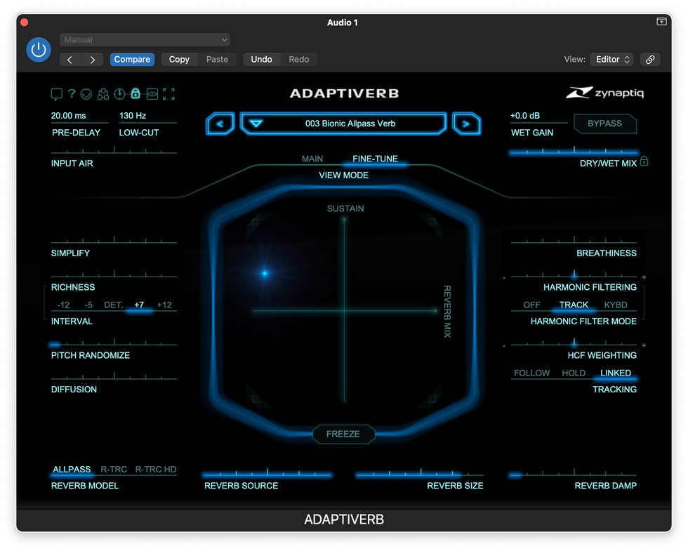
Task: Adjust the REVERB SIZE slider
Action: [x=420, y=474]
